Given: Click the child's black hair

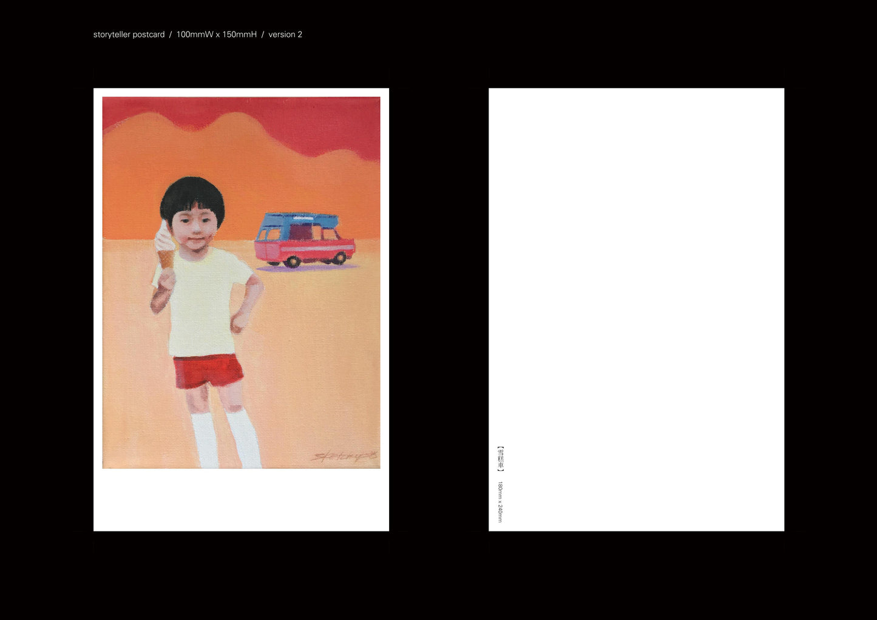Looking at the screenshot, I should pyautogui.click(x=191, y=194).
